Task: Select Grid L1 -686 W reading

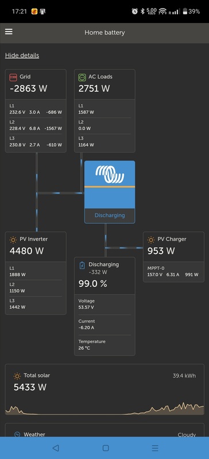Action: (54, 112)
